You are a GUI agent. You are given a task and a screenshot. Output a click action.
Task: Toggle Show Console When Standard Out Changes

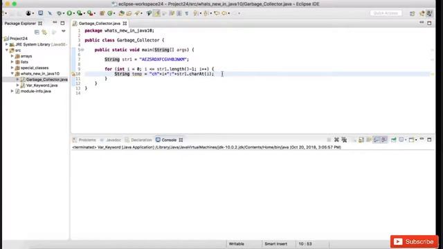(377, 140)
